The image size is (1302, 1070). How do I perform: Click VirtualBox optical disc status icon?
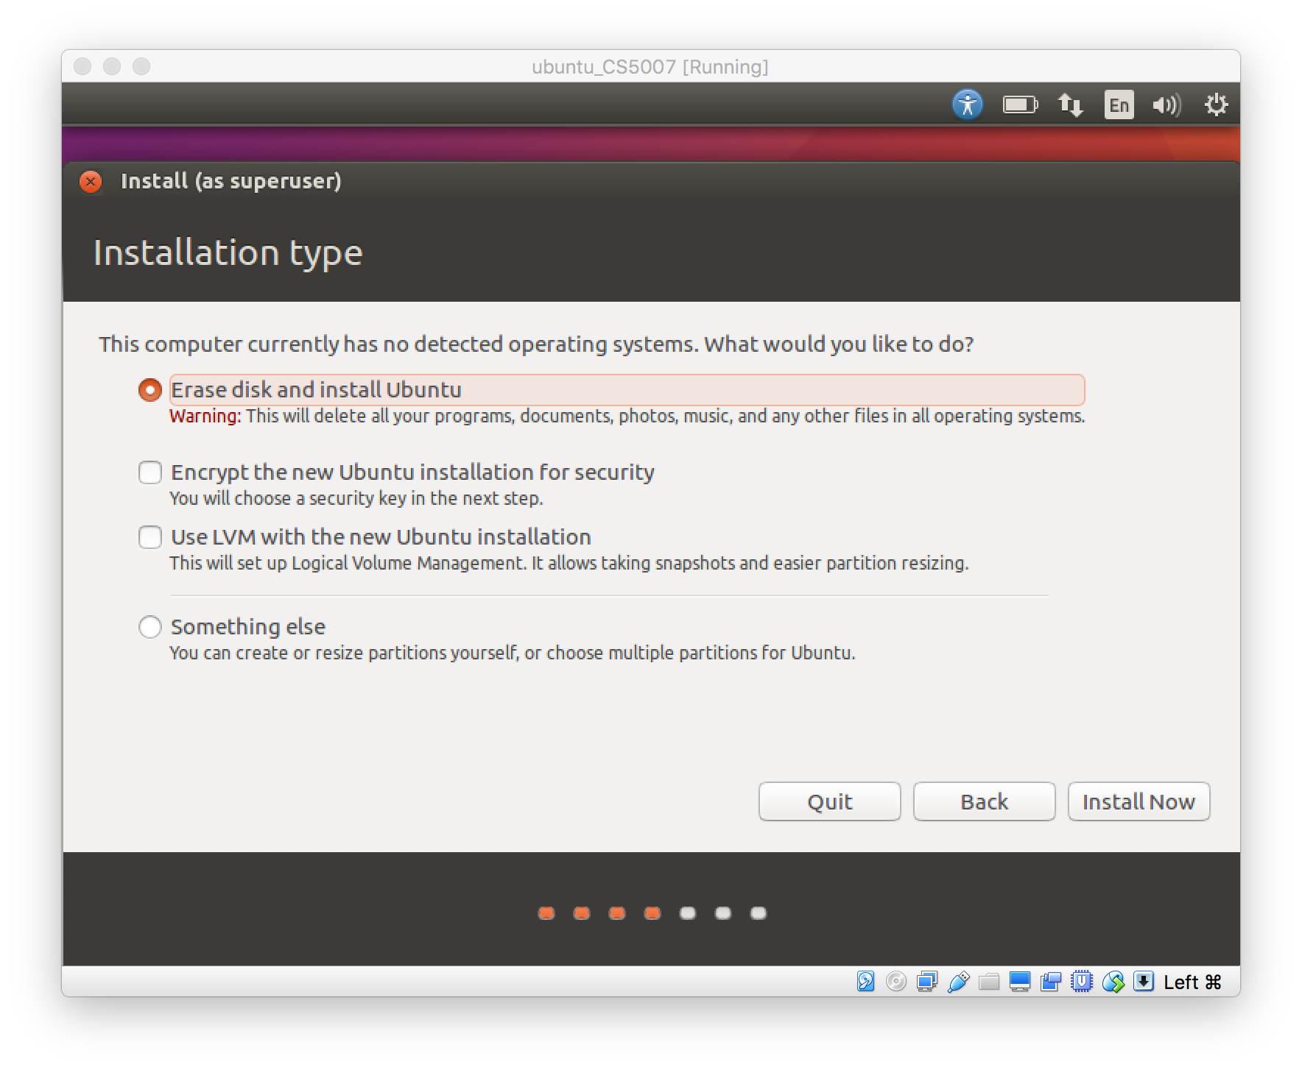coord(895,982)
